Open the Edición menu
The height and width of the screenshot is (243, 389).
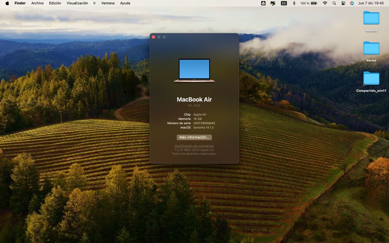click(x=55, y=3)
